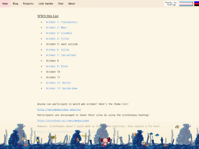Viewport: 199px width, 149px height.
Task: Visit the Link Garden page
Action: (46, 4)
